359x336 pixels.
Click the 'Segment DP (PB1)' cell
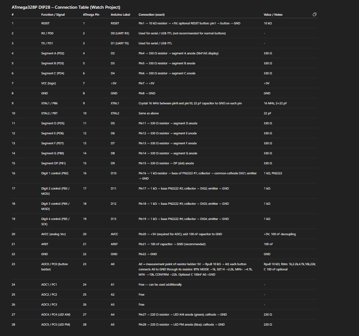coord(53,163)
